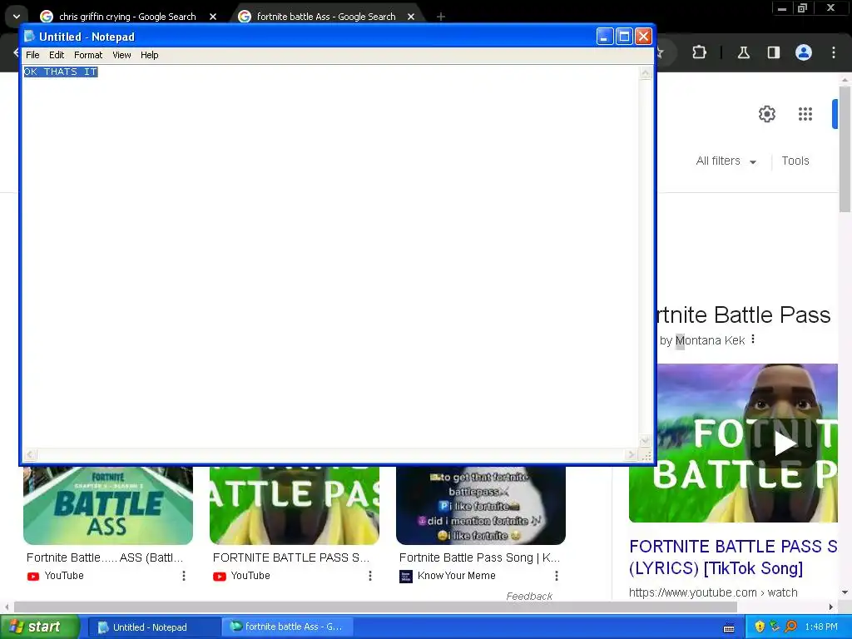Open Chrome extensions puzzle icon

pyautogui.click(x=699, y=52)
